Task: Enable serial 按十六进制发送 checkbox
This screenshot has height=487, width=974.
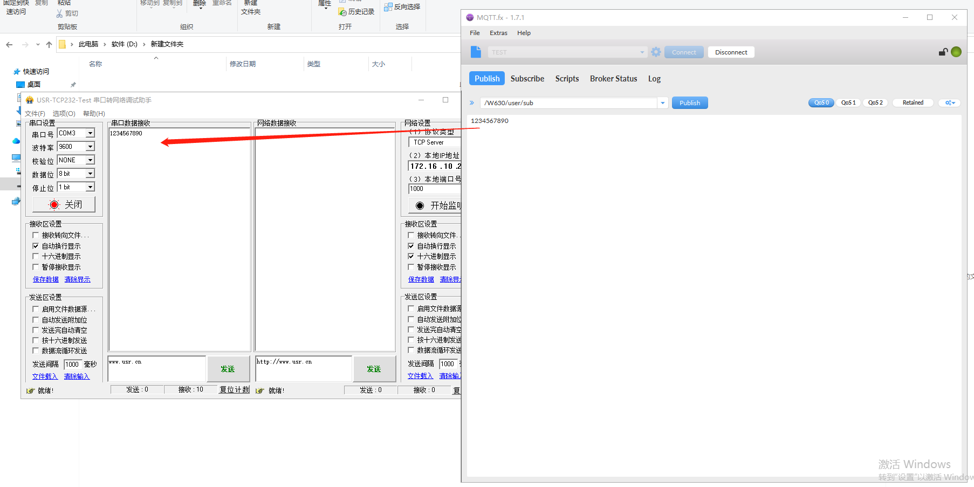Action: tap(36, 340)
